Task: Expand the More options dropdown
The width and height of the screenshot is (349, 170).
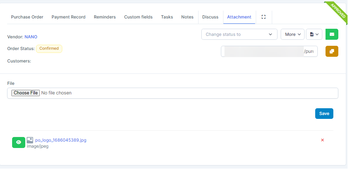Action: click(x=292, y=34)
